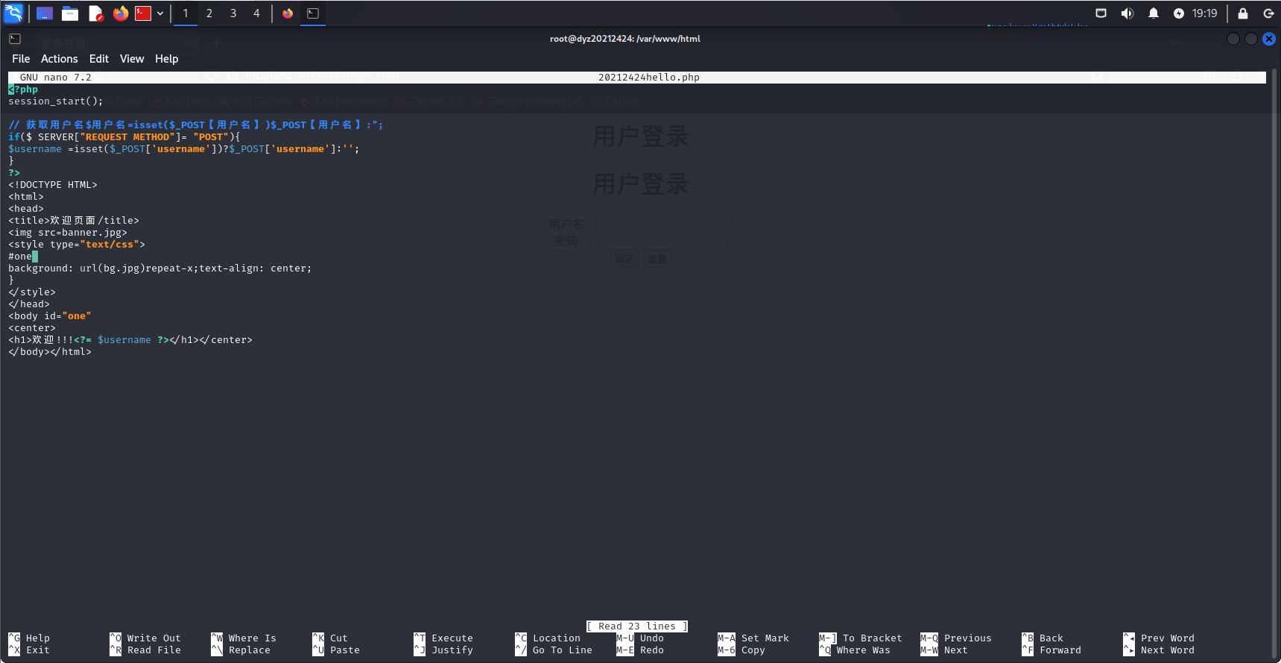Switch to workspace 1
The height and width of the screenshot is (663, 1281).
click(186, 13)
